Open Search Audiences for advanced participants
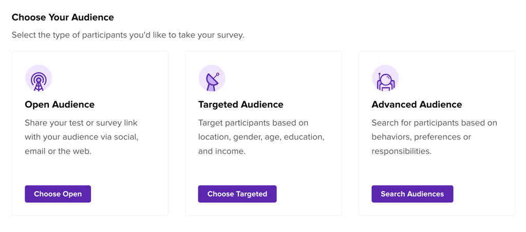The height and width of the screenshot is (232, 526). pyautogui.click(x=412, y=194)
